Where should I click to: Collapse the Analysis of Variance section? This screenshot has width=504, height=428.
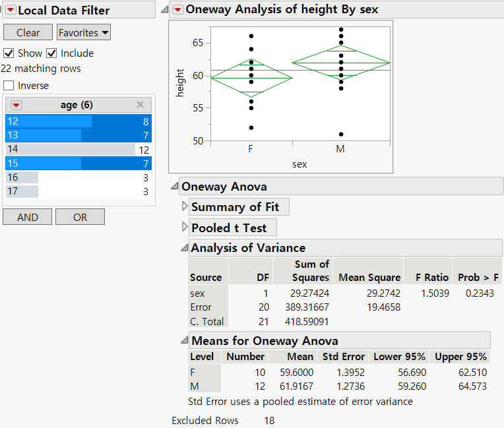point(184,249)
